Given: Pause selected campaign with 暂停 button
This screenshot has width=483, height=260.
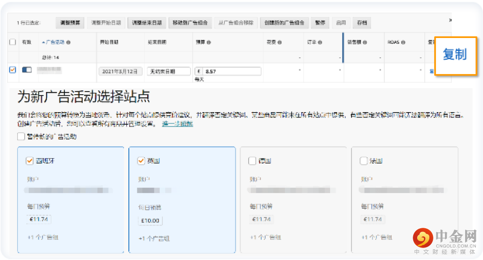Looking at the screenshot, I should (320, 23).
